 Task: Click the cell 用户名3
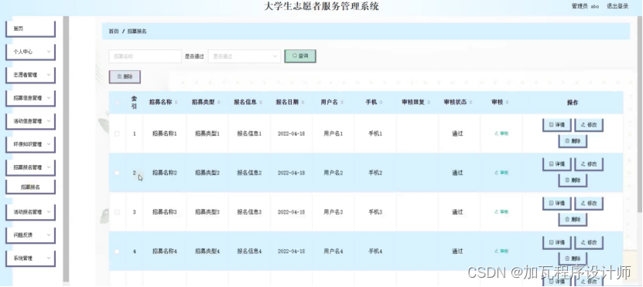coord(333,212)
